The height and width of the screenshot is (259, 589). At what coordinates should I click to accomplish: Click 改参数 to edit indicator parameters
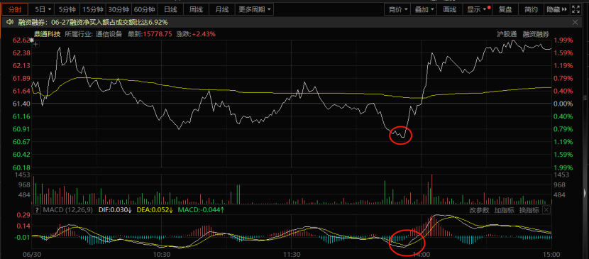479,210
